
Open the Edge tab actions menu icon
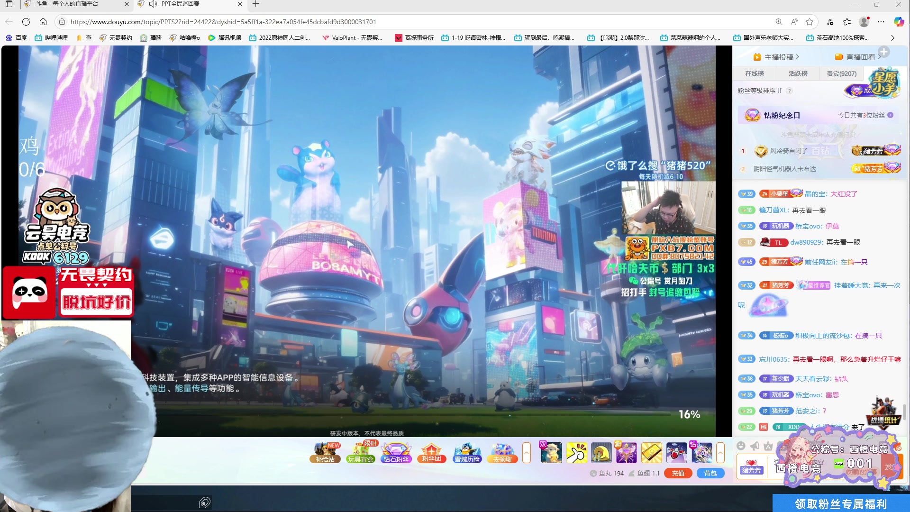pyautogui.click(x=9, y=4)
